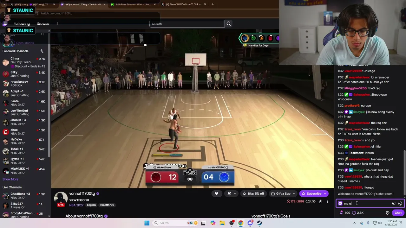Open NaDeXe's channel in sidebar
406x228 pixels.
25,141
